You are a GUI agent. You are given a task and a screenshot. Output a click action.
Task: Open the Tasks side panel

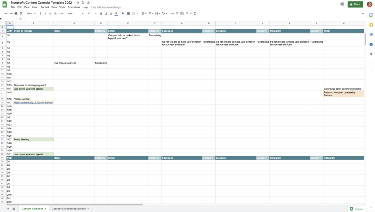(371, 35)
